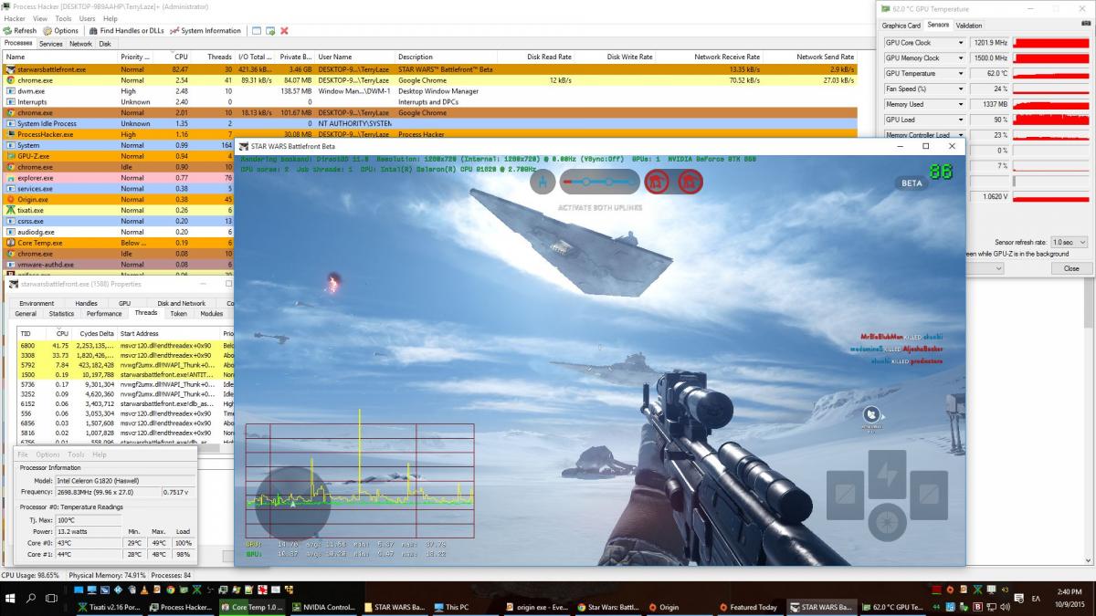This screenshot has height=616, width=1096.
Task: Expand the GPU Load sensor dropdown
Action: (x=960, y=120)
